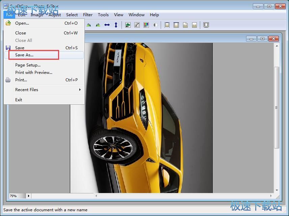Viewport: 289px width, 216px height.
Task: Open the Tools menu
Action: pyautogui.click(x=103, y=15)
